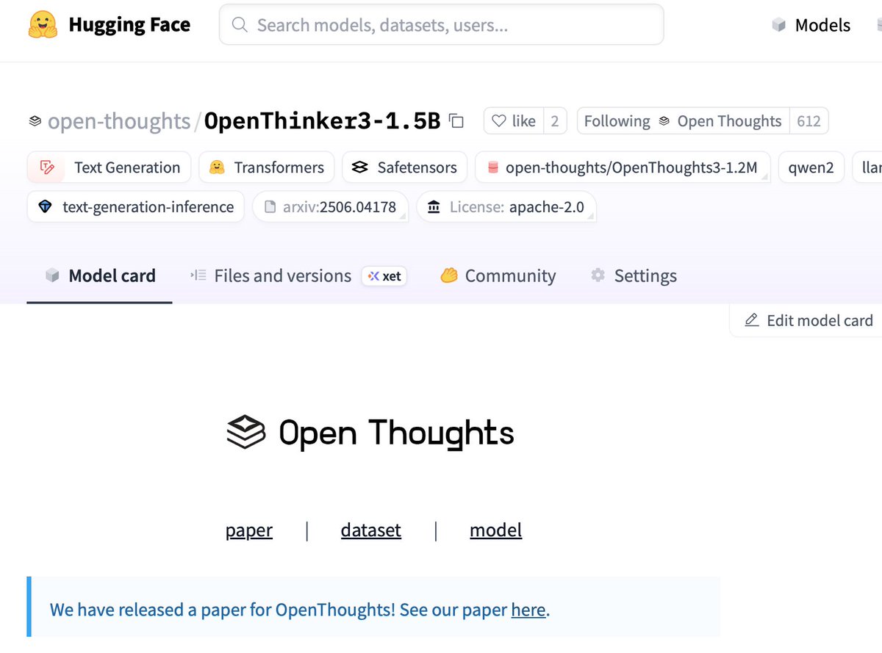882x653 pixels.
Task: Click the magnifier icon in search bar
Action: coord(240,25)
